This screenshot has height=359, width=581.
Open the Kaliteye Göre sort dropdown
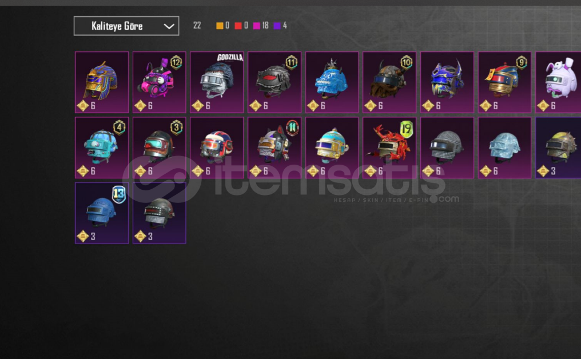[126, 26]
